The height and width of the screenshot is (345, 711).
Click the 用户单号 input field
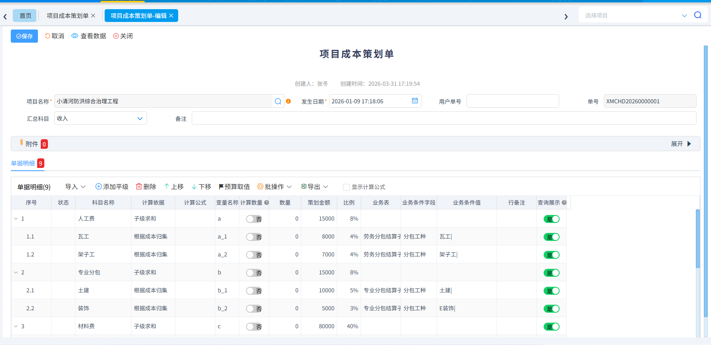(512, 101)
